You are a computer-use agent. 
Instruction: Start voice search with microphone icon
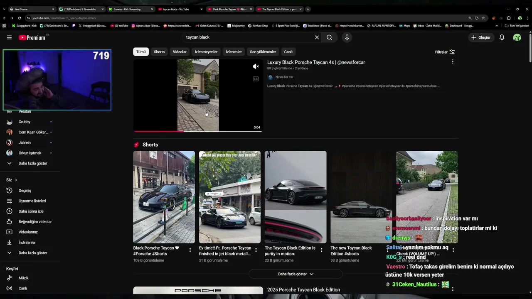[347, 37]
